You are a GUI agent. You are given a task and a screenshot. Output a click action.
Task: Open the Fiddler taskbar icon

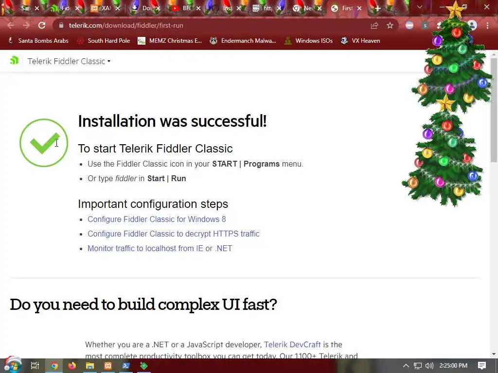click(144, 366)
